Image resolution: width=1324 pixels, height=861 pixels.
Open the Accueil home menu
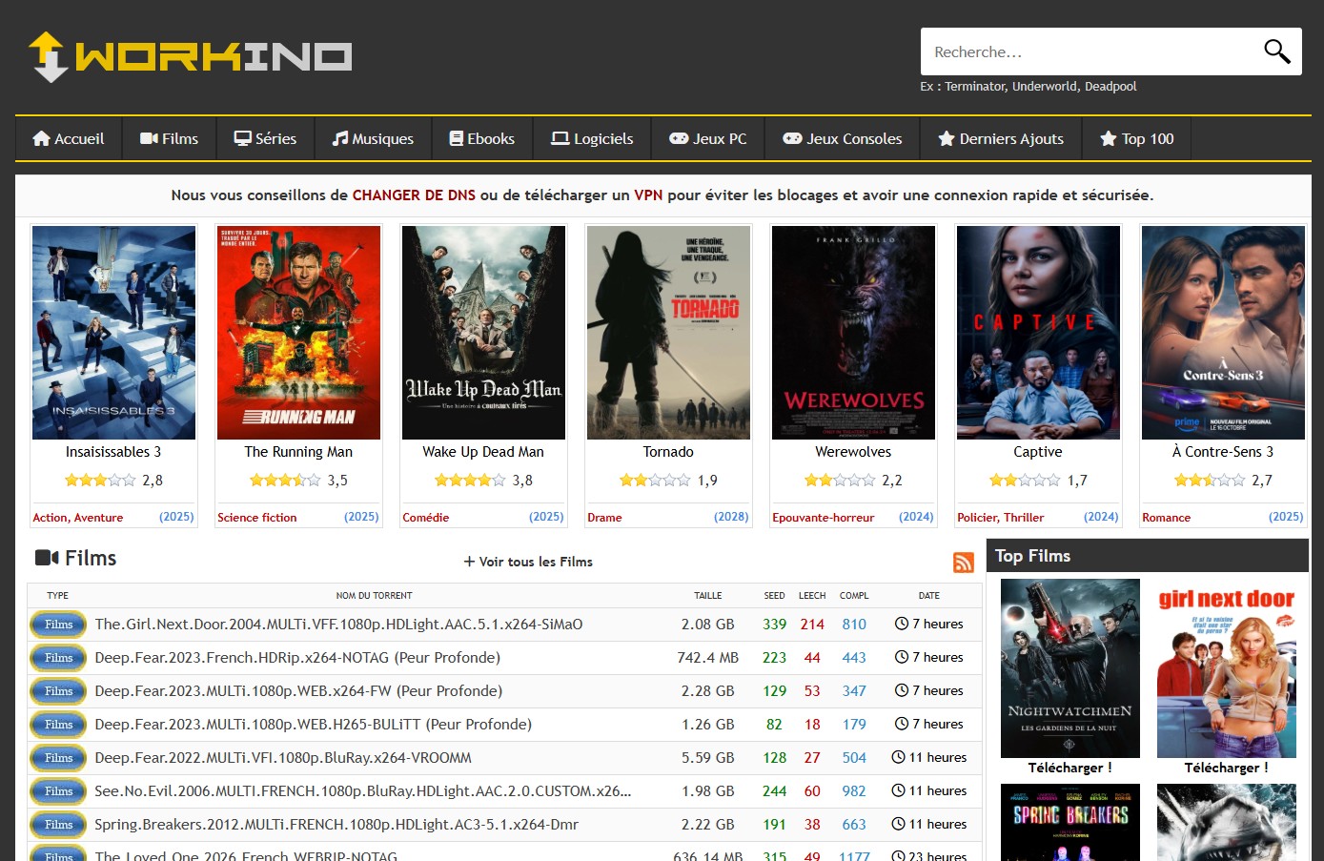pyautogui.click(x=69, y=138)
